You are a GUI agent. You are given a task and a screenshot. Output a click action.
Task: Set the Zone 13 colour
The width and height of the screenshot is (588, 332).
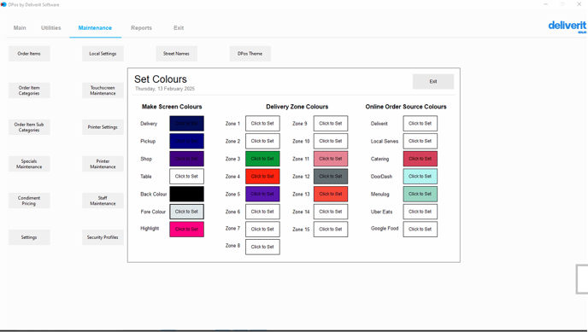click(x=331, y=194)
